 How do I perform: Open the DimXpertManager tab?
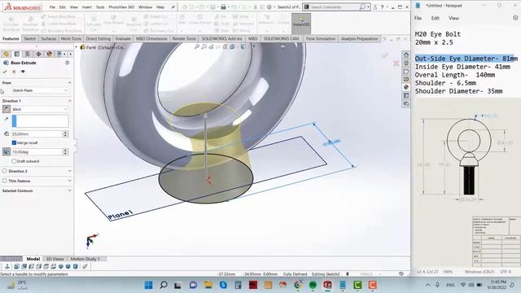tap(38, 54)
